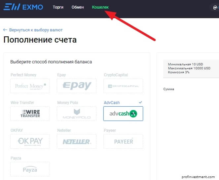This screenshot has width=219, height=180.
Task: Click the Payeer label text
Action: (110, 130)
